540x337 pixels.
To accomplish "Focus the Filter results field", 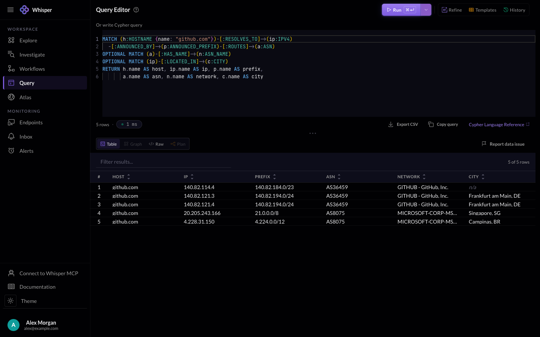I will click(163, 162).
